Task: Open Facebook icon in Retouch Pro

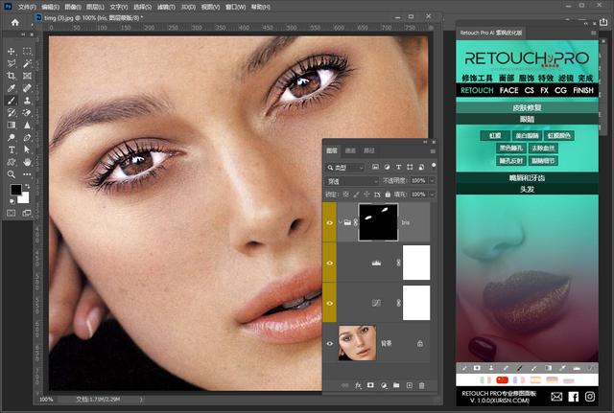Action: (574, 397)
